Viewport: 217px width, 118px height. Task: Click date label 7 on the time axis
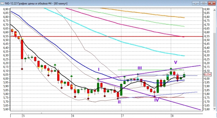[x=123, y=116]
